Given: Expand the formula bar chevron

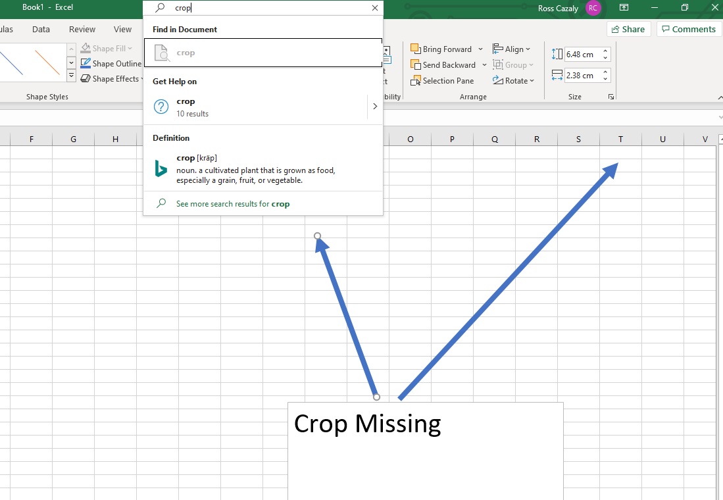Looking at the screenshot, I should point(720,117).
